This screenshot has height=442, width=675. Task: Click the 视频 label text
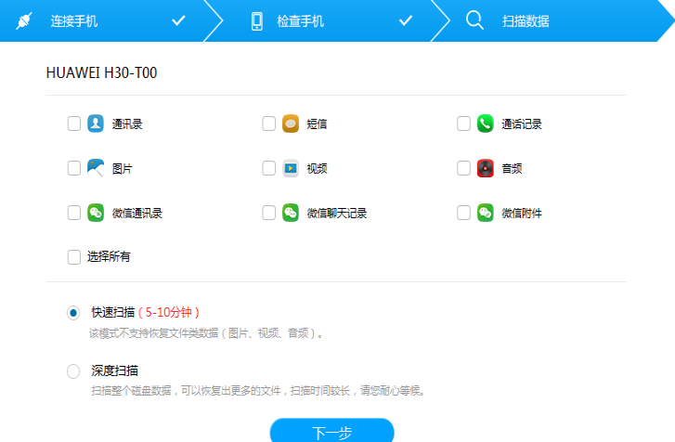(317, 169)
